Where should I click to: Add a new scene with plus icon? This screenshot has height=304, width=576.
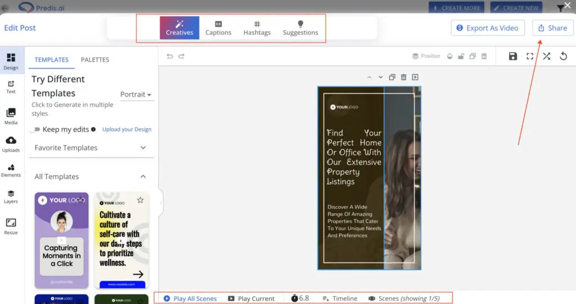pos(415,77)
